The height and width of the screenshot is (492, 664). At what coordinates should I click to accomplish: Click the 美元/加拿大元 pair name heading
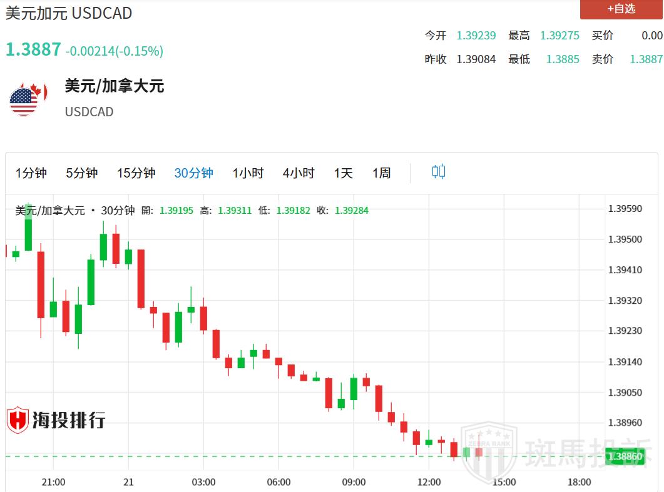[x=115, y=86]
